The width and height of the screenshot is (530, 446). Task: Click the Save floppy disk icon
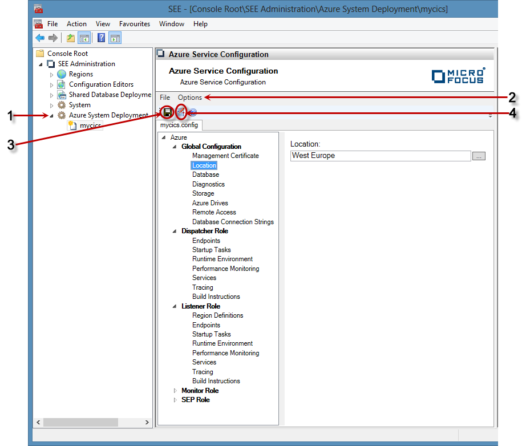[x=168, y=112]
